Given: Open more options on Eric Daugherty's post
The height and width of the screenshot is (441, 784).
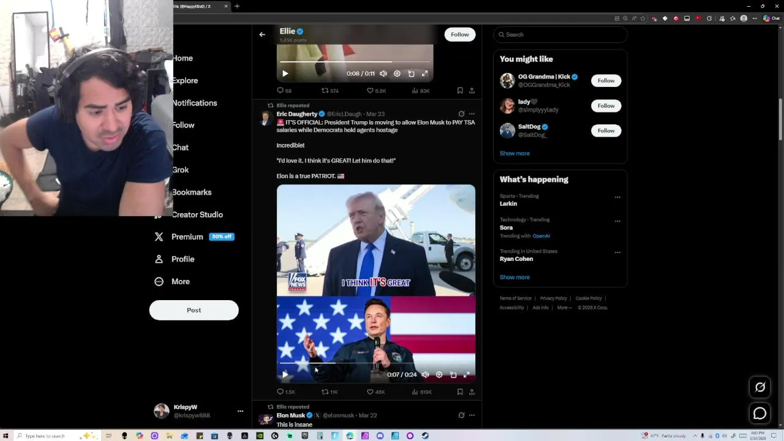Looking at the screenshot, I should (x=472, y=114).
